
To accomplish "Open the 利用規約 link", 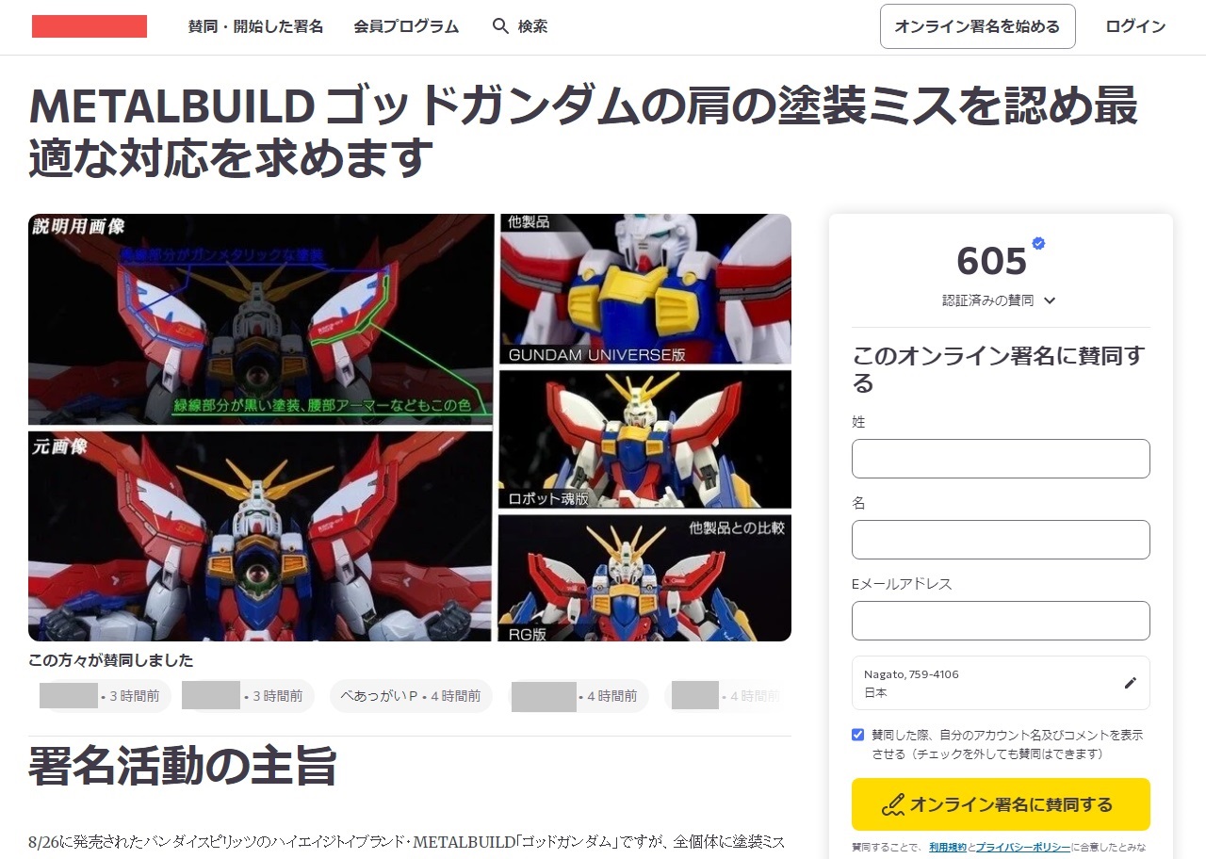I will [947, 848].
